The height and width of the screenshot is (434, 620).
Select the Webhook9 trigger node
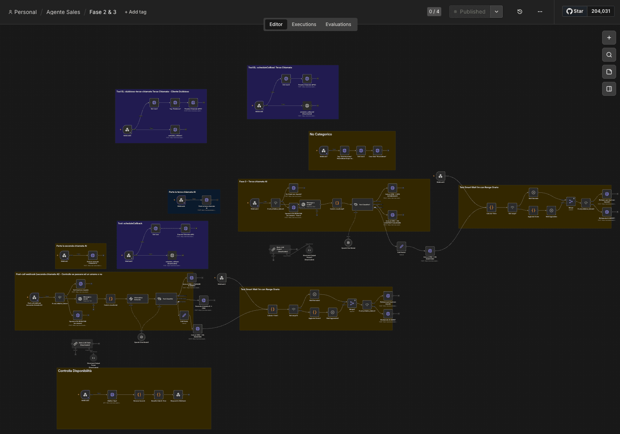pos(441,176)
